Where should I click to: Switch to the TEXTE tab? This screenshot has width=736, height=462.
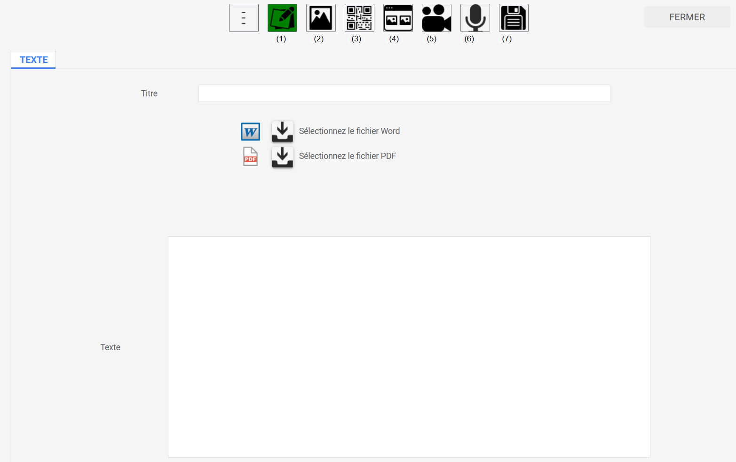34,60
